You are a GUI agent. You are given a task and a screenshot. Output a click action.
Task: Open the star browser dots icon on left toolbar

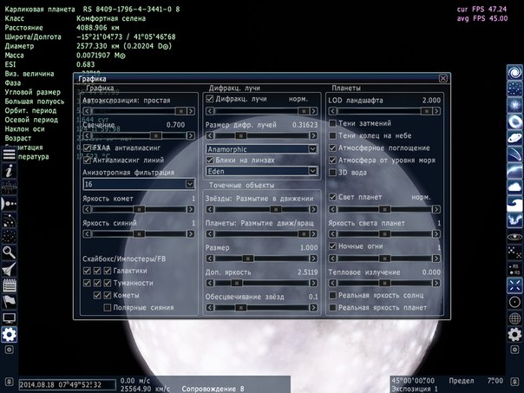click(9, 236)
